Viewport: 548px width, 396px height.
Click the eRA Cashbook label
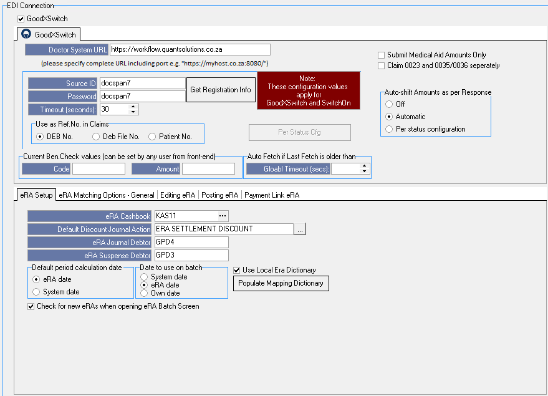pyautogui.click(x=89, y=216)
